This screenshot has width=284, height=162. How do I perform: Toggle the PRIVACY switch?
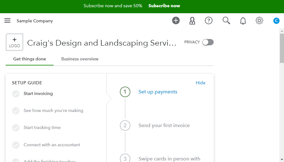point(208,42)
